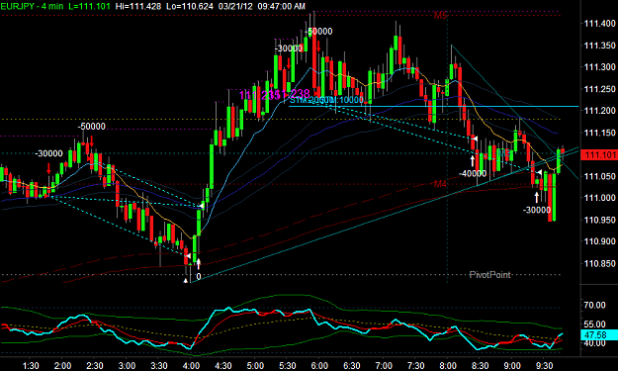Click the 3:00 time axis label
The height and width of the screenshot is (371, 618).
point(127,365)
